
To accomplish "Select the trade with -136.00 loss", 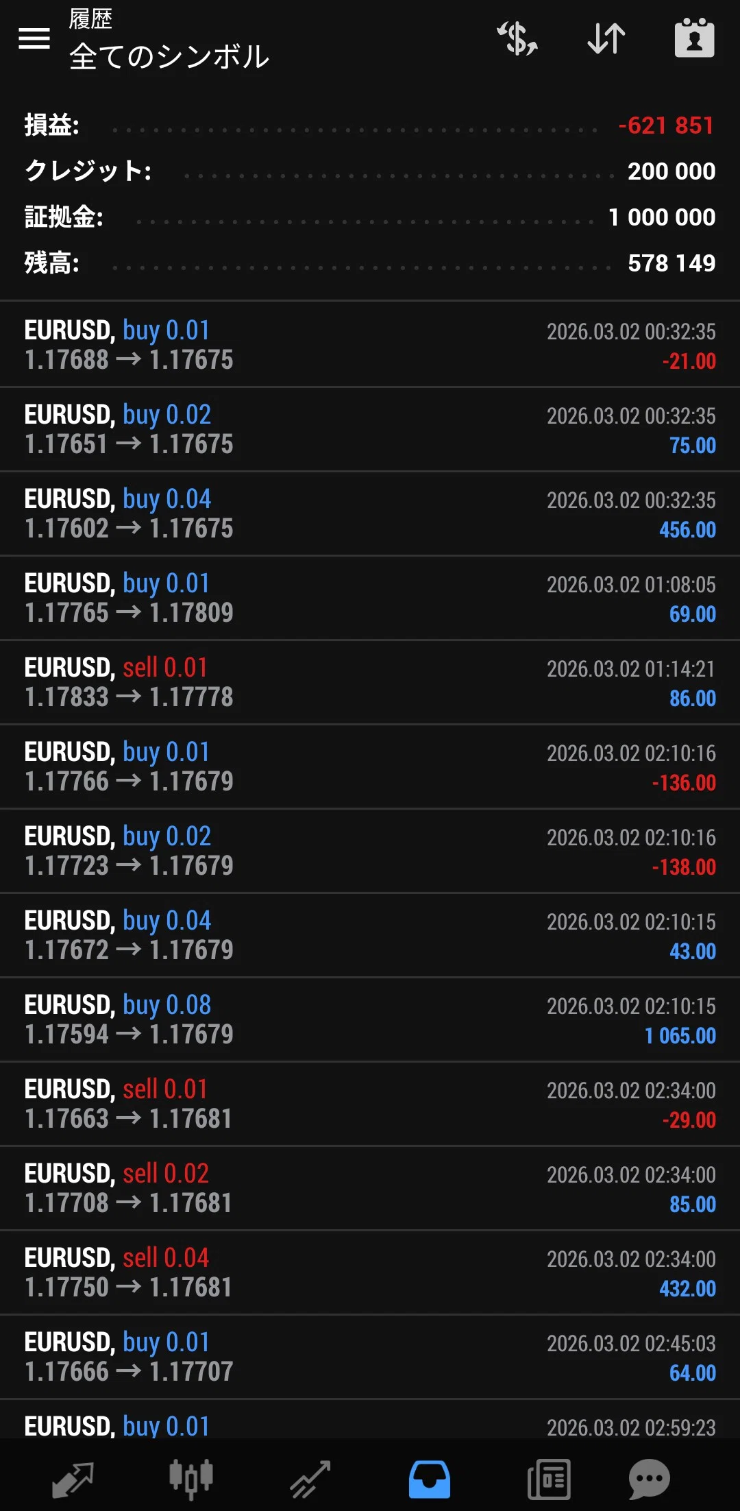I will pyautogui.click(x=370, y=766).
